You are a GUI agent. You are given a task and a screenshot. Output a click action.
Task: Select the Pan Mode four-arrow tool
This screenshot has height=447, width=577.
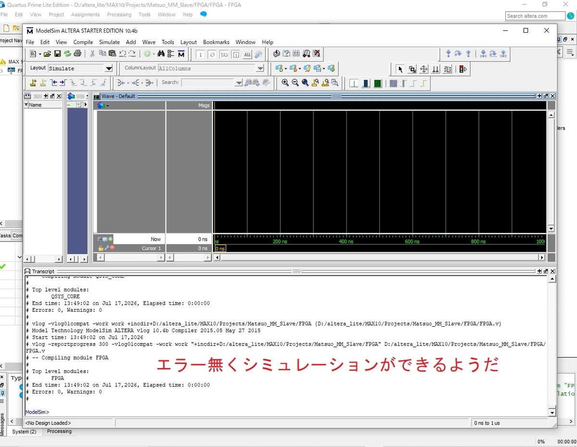click(424, 69)
